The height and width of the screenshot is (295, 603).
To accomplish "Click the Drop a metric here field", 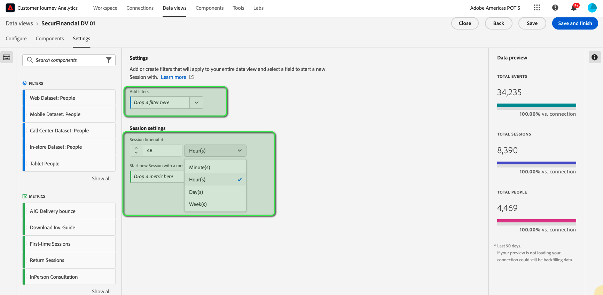I will pyautogui.click(x=157, y=177).
